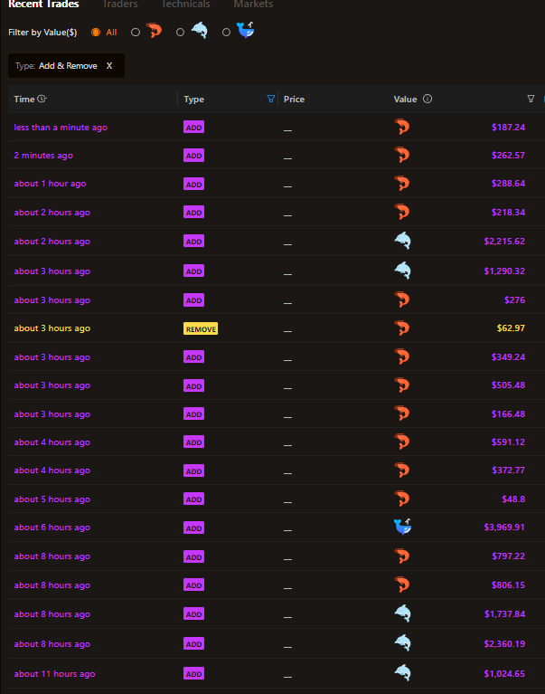
Task: Select the All value filter radio
Action: point(96,33)
